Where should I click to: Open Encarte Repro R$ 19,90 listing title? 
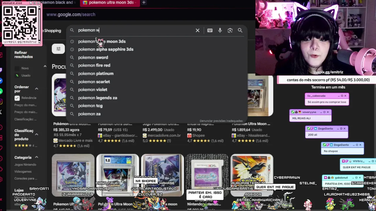coord(205,124)
